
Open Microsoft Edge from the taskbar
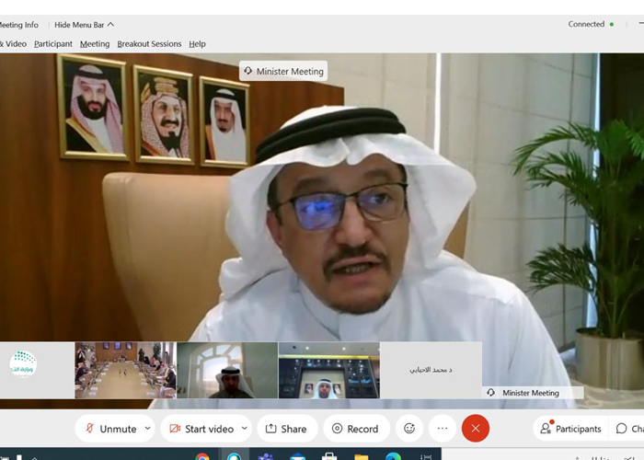(x=393, y=455)
